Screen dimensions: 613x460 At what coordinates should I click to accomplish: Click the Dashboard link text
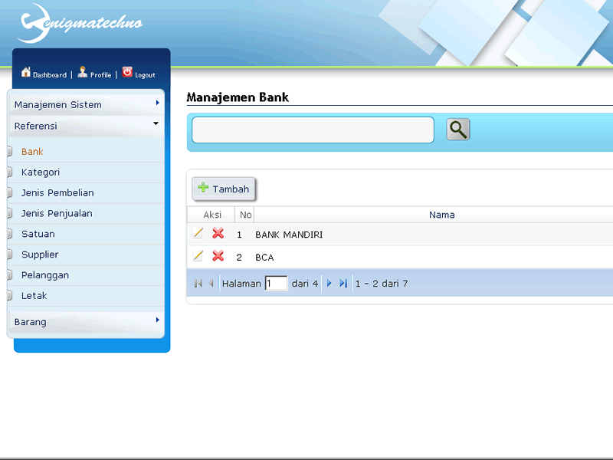click(x=50, y=75)
